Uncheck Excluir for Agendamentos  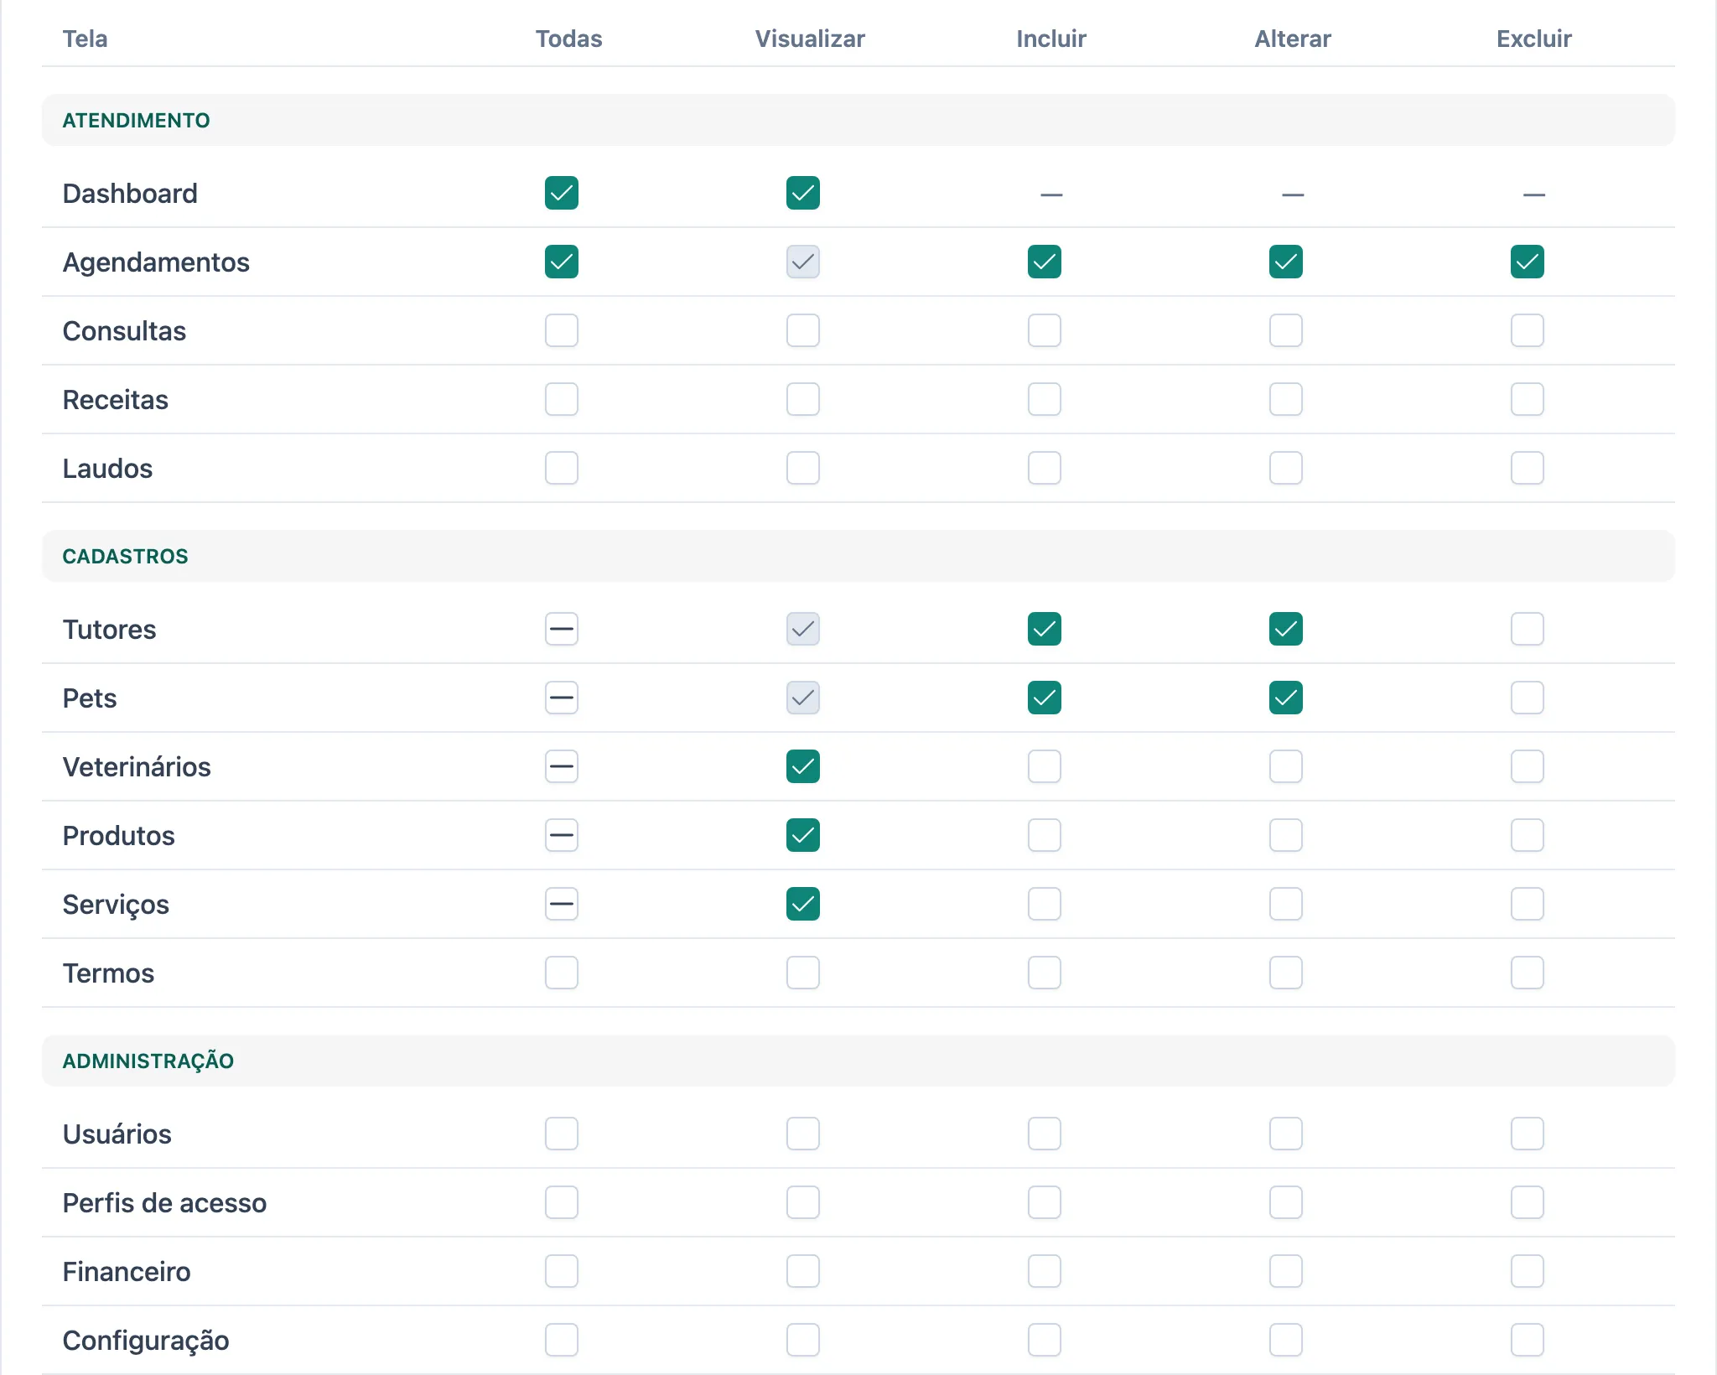[1528, 262]
